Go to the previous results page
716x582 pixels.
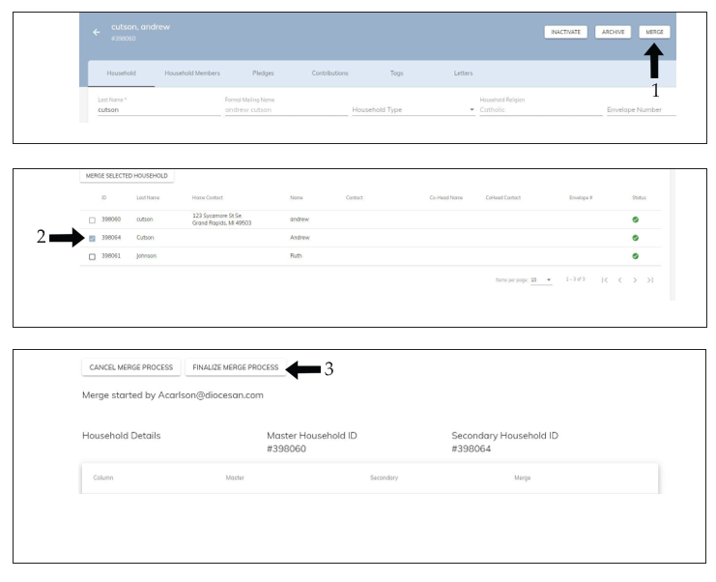click(620, 279)
